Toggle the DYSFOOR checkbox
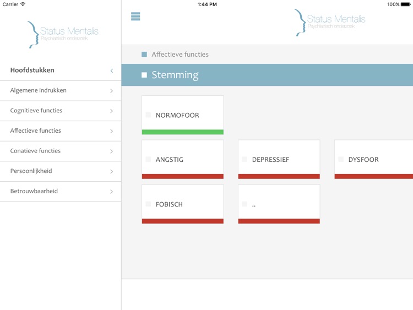Image resolution: width=413 pixels, height=310 pixels. point(341,160)
